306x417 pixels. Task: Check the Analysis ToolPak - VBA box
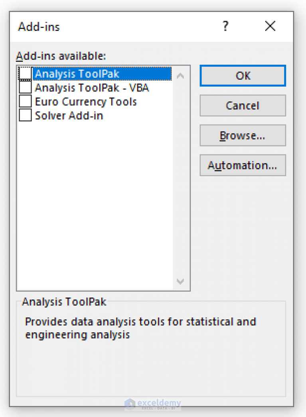25,87
